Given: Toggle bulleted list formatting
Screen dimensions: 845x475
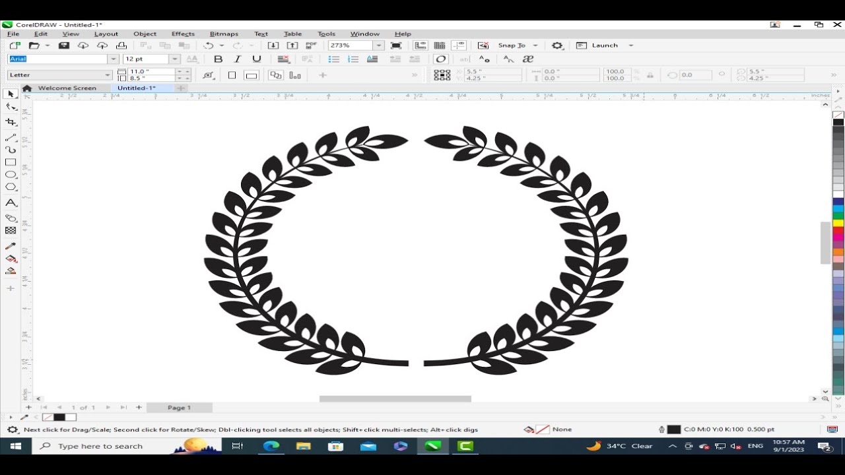Looking at the screenshot, I should pos(334,59).
